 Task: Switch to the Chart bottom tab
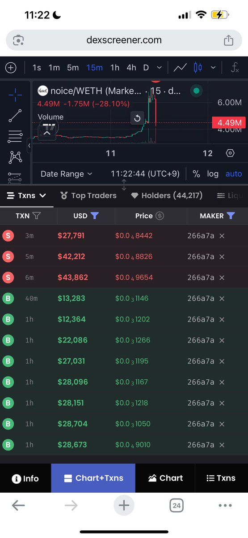[166, 478]
